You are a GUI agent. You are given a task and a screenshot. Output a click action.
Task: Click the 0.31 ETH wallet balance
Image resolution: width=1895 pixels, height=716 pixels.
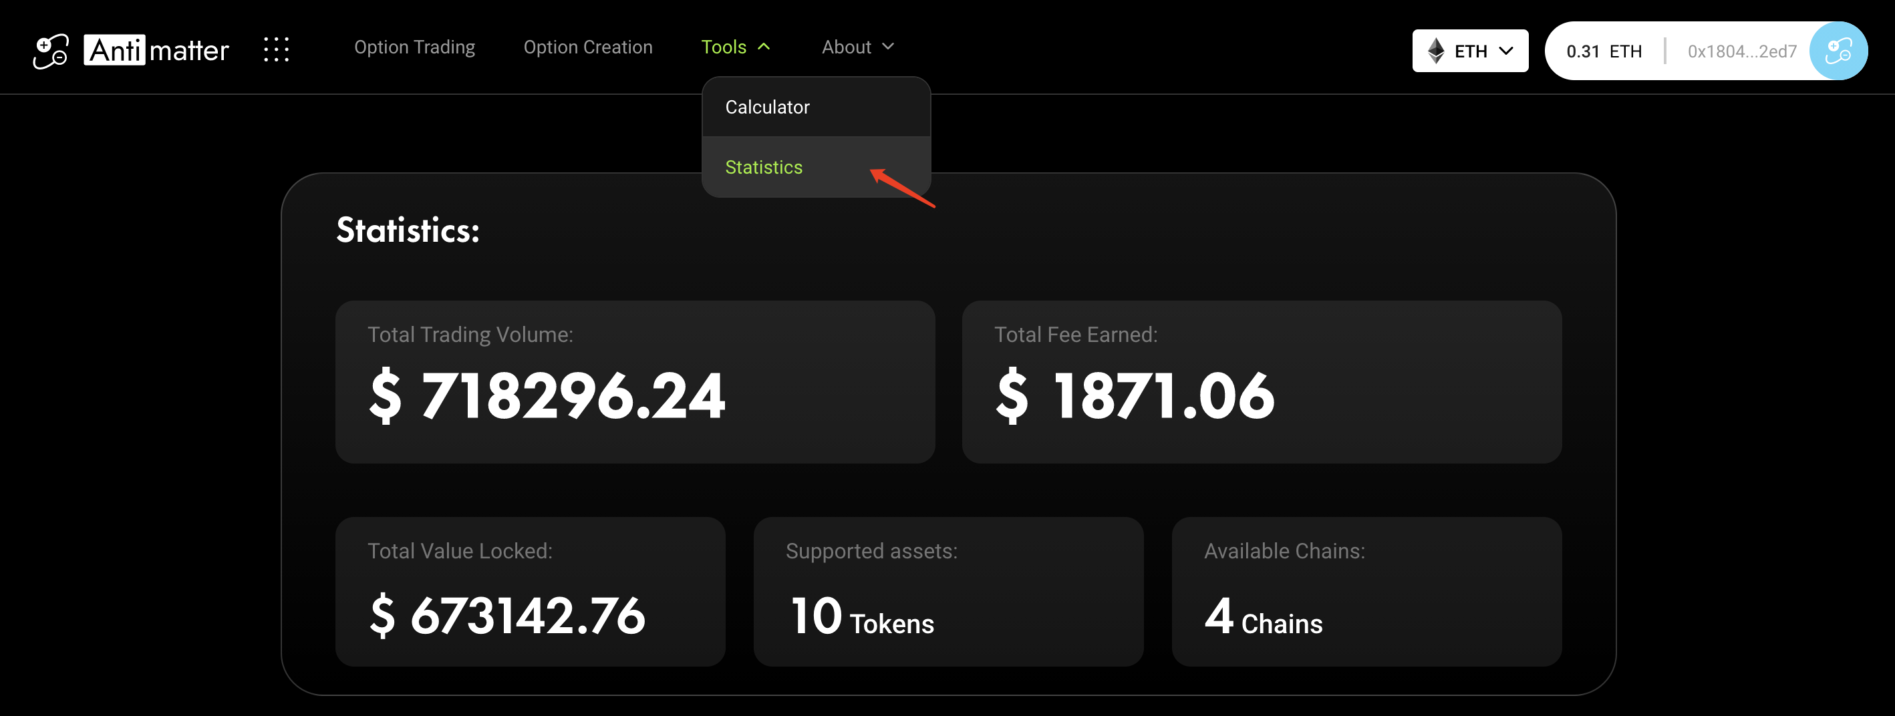click(x=1604, y=51)
